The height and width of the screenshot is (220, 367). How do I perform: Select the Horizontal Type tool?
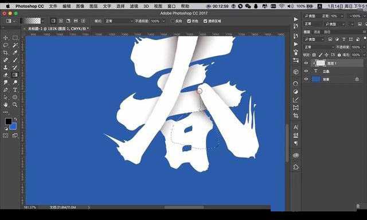click(15, 90)
